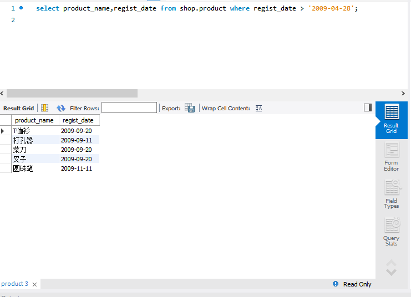Select the date cell 2009-09-11
The width and height of the screenshot is (411, 297).
[x=79, y=140]
